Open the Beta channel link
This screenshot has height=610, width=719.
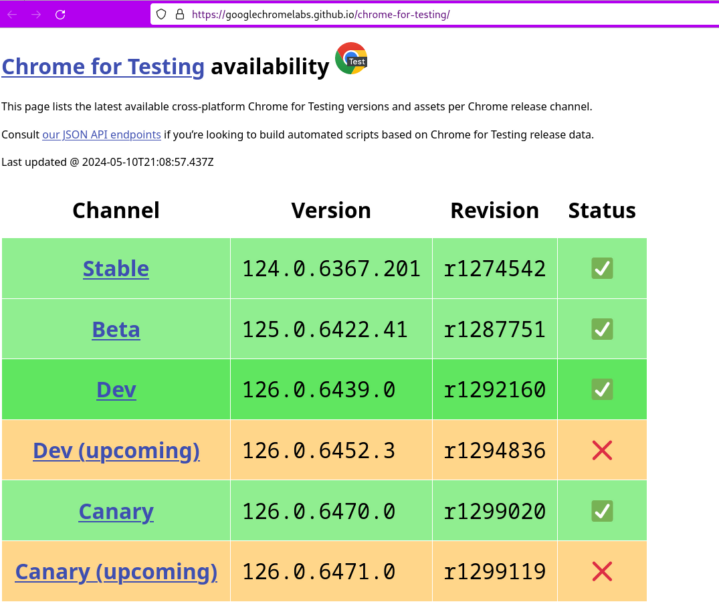tap(116, 329)
